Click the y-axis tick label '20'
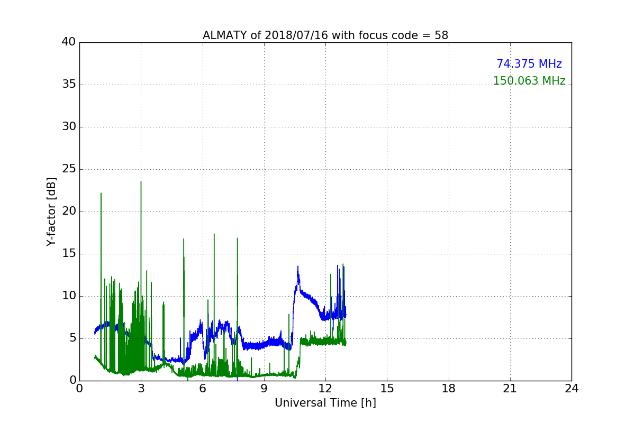The width and height of the screenshot is (635, 423). pos(68,212)
